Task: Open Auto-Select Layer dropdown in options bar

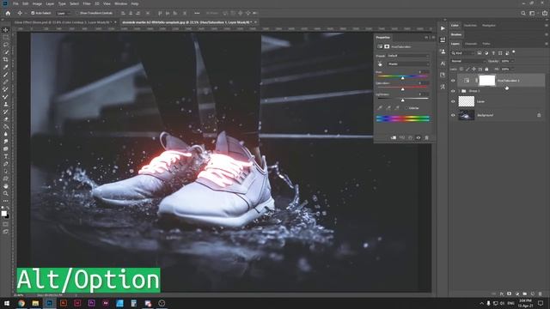Action: tap(64, 13)
